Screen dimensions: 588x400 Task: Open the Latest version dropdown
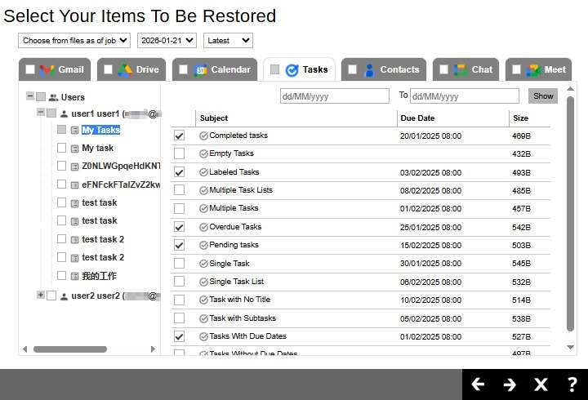point(228,40)
